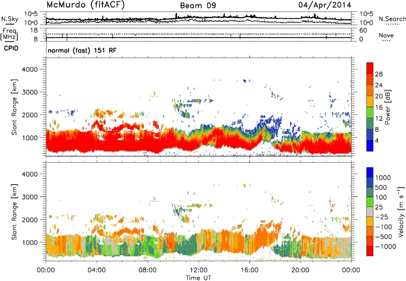Click the '16' Power colorbar value
Viewport: 406px width, 281px height.
[379, 108]
